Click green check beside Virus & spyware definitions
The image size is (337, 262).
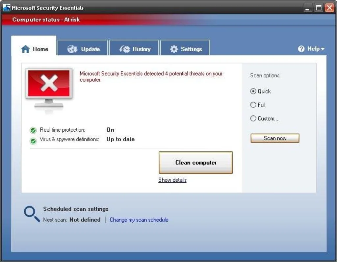click(x=33, y=141)
